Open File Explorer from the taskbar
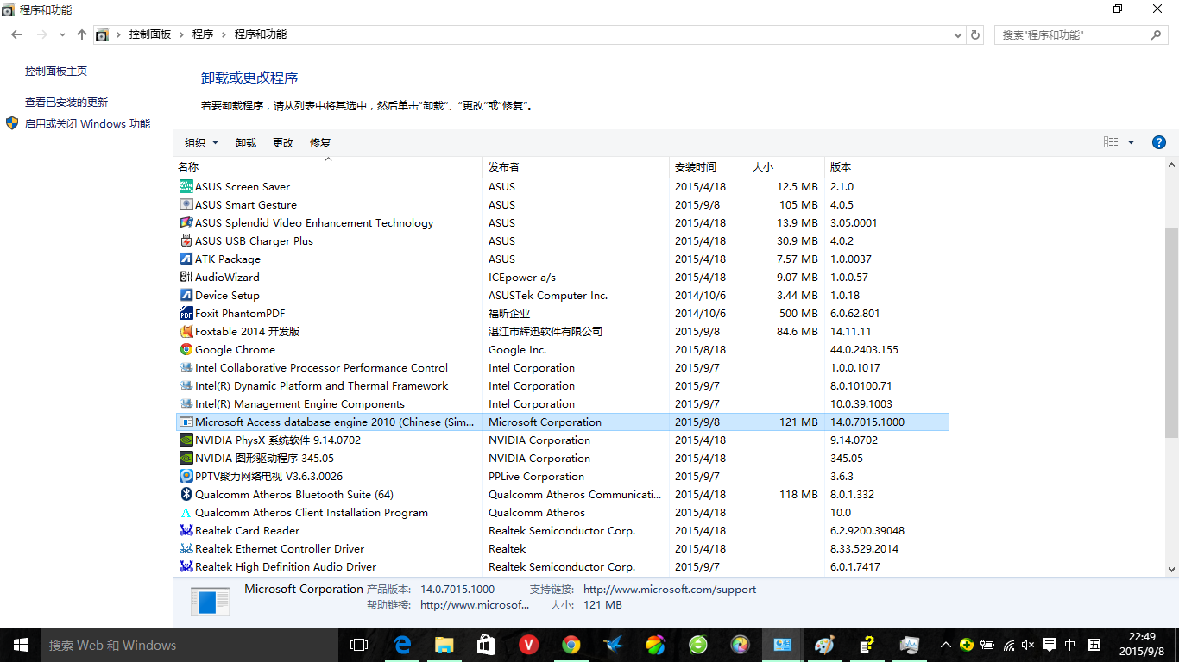Screen dimensions: 1179x662 (x=444, y=645)
